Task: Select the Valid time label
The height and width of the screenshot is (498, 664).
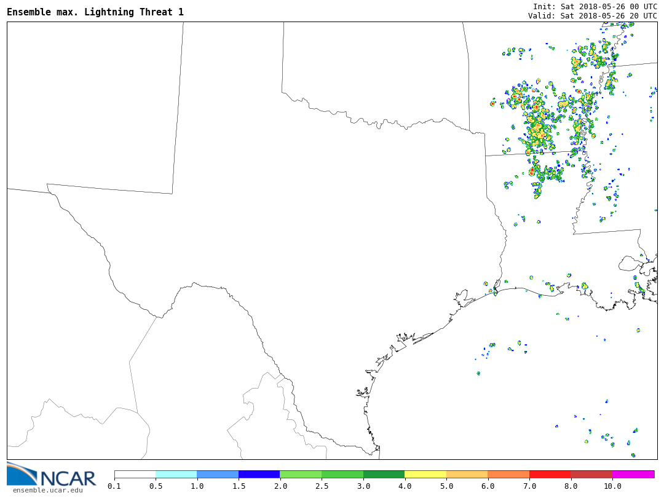Action: coord(592,15)
